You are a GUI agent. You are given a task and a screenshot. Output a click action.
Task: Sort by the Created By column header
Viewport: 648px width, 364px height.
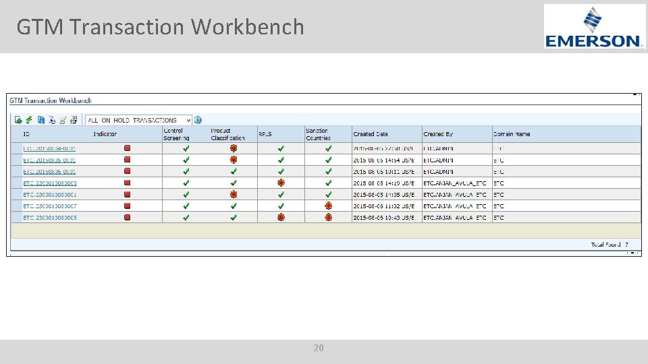pyautogui.click(x=438, y=134)
